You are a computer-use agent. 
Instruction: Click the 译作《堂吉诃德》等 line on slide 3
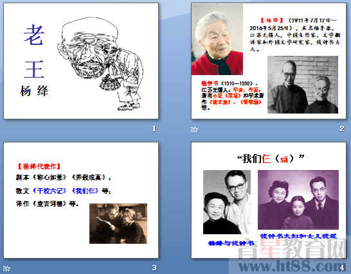[x=47, y=203]
